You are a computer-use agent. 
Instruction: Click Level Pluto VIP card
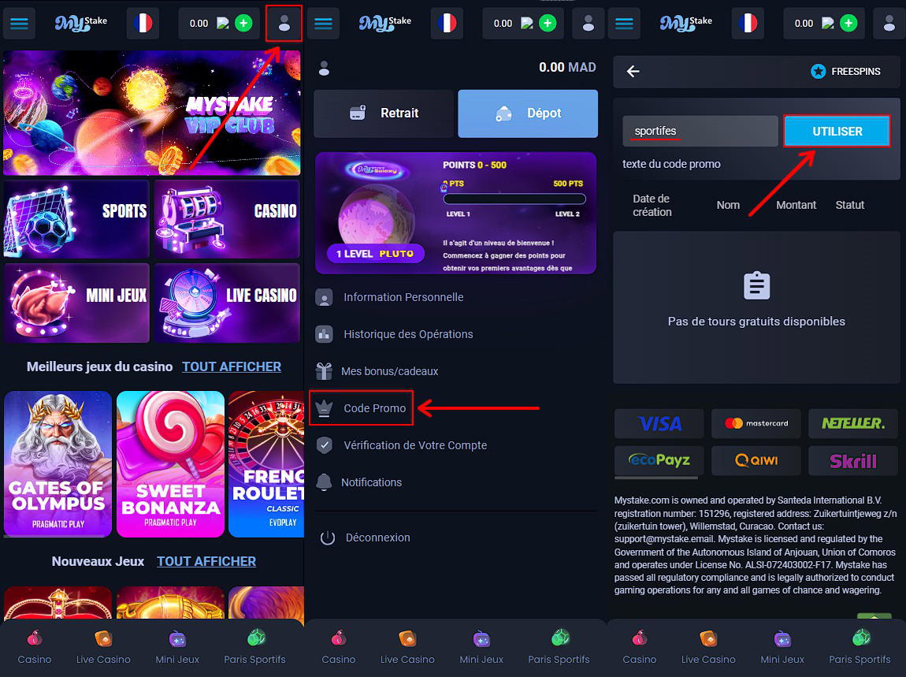(455, 213)
